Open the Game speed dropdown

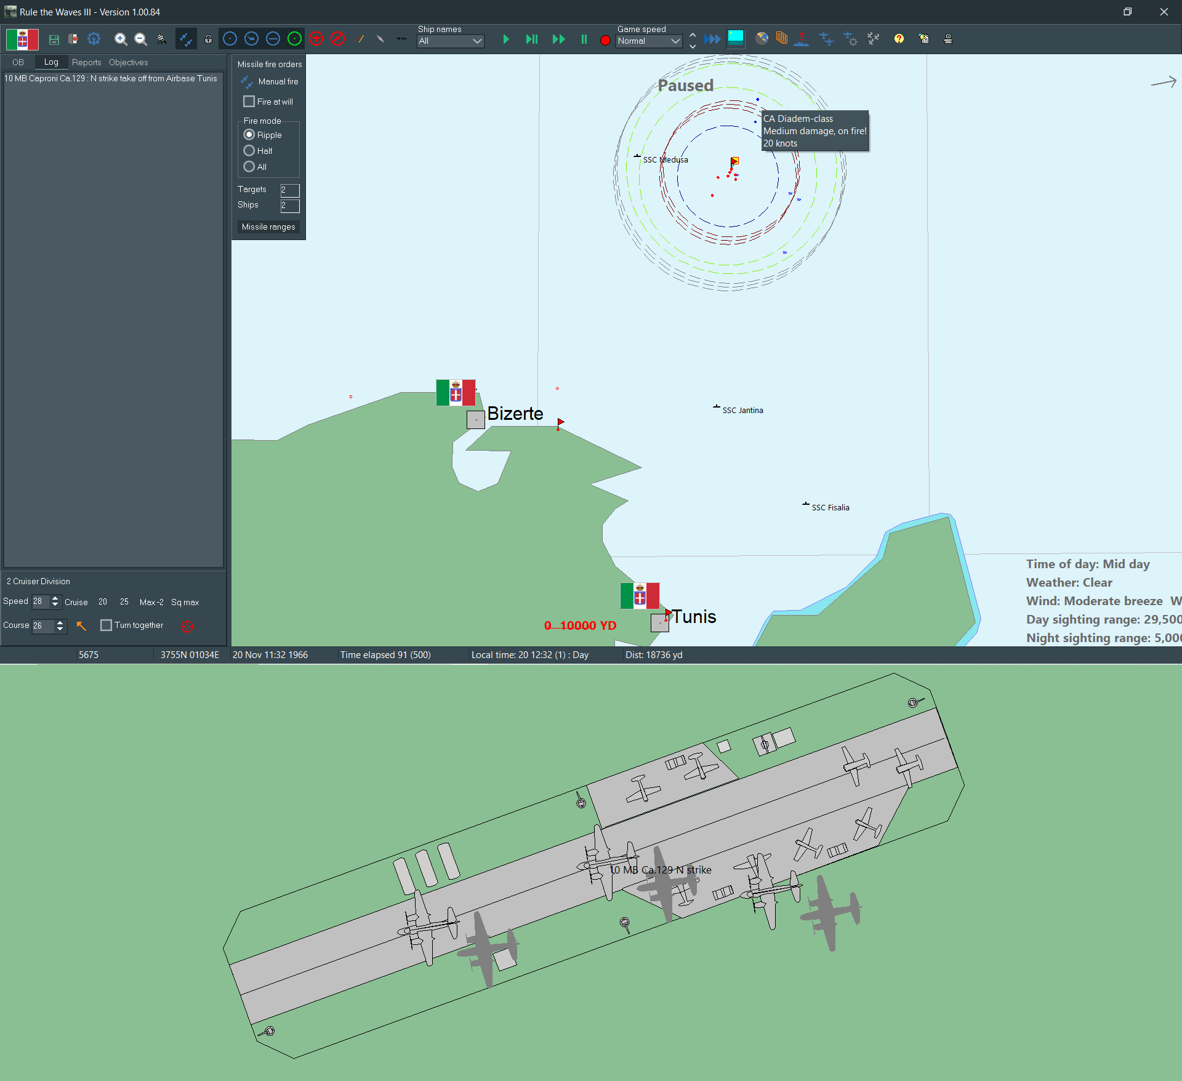649,41
